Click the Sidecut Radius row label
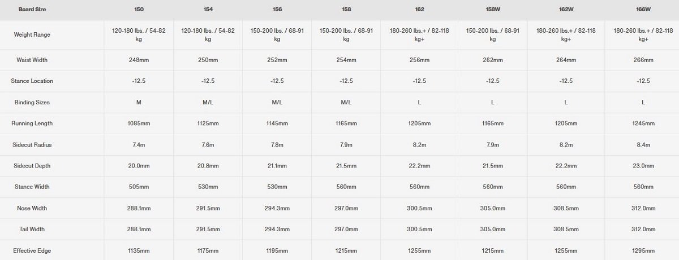This screenshot has height=260, width=679. (x=32, y=145)
